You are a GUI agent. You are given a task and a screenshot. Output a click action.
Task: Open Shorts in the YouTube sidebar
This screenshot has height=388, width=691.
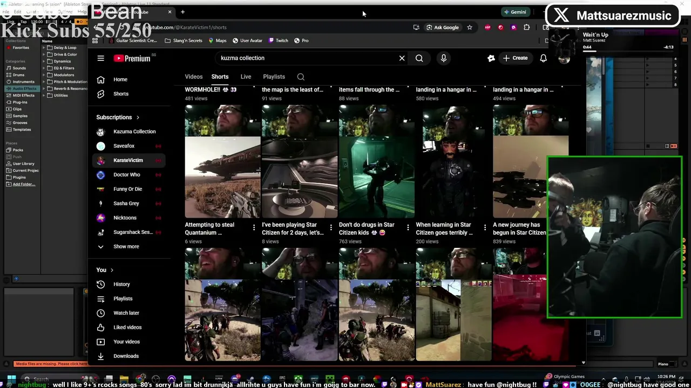point(128,94)
